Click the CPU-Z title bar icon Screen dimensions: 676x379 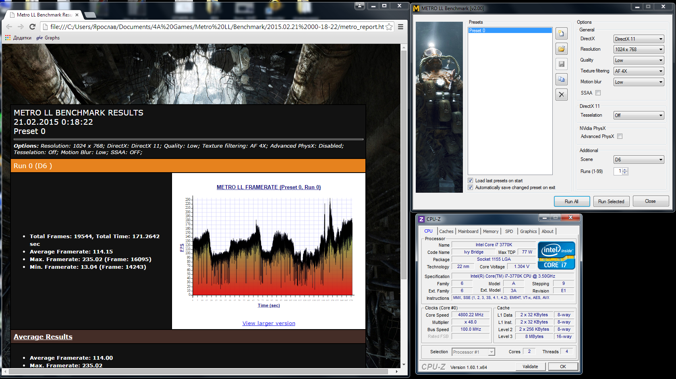click(x=421, y=219)
